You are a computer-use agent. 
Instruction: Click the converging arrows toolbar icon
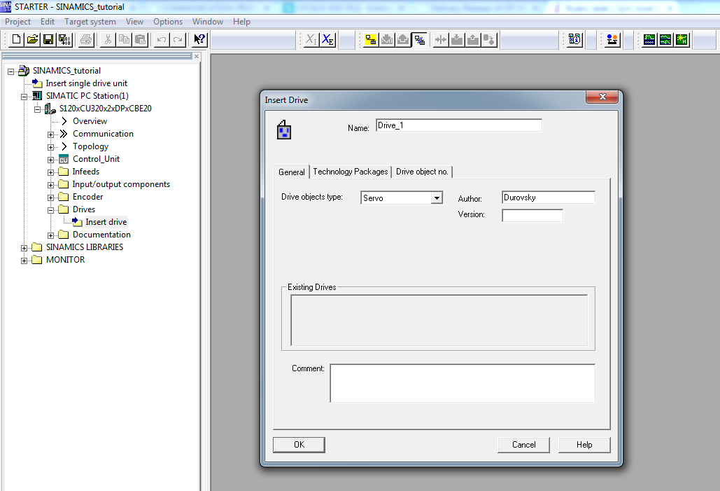441,39
